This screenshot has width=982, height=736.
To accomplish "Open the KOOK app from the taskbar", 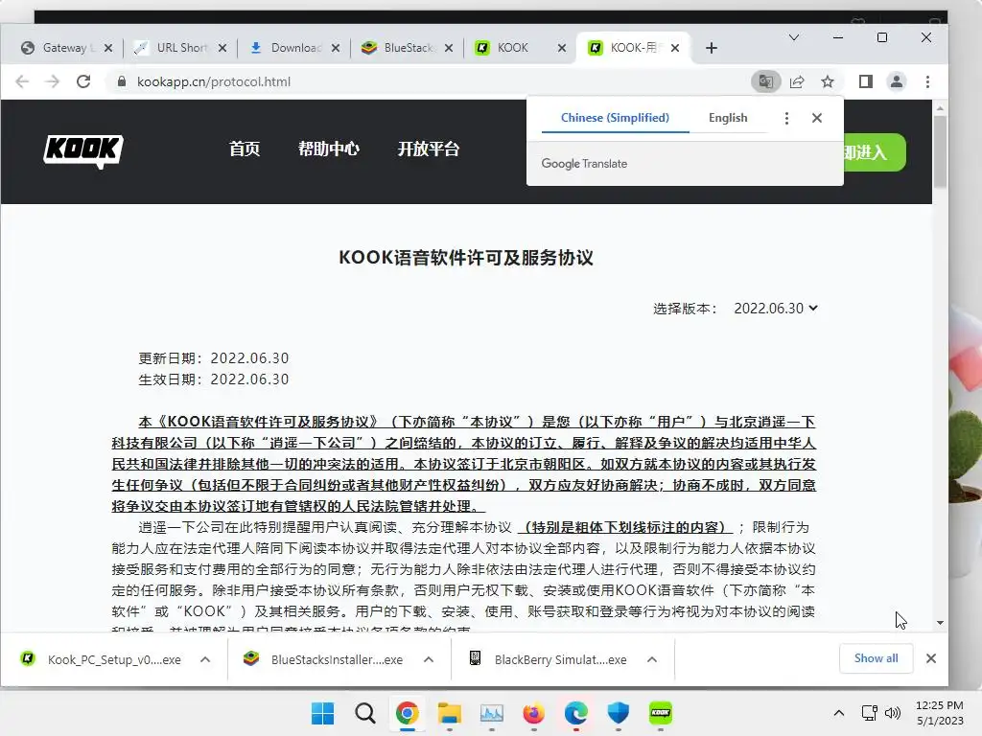I will tap(660, 713).
